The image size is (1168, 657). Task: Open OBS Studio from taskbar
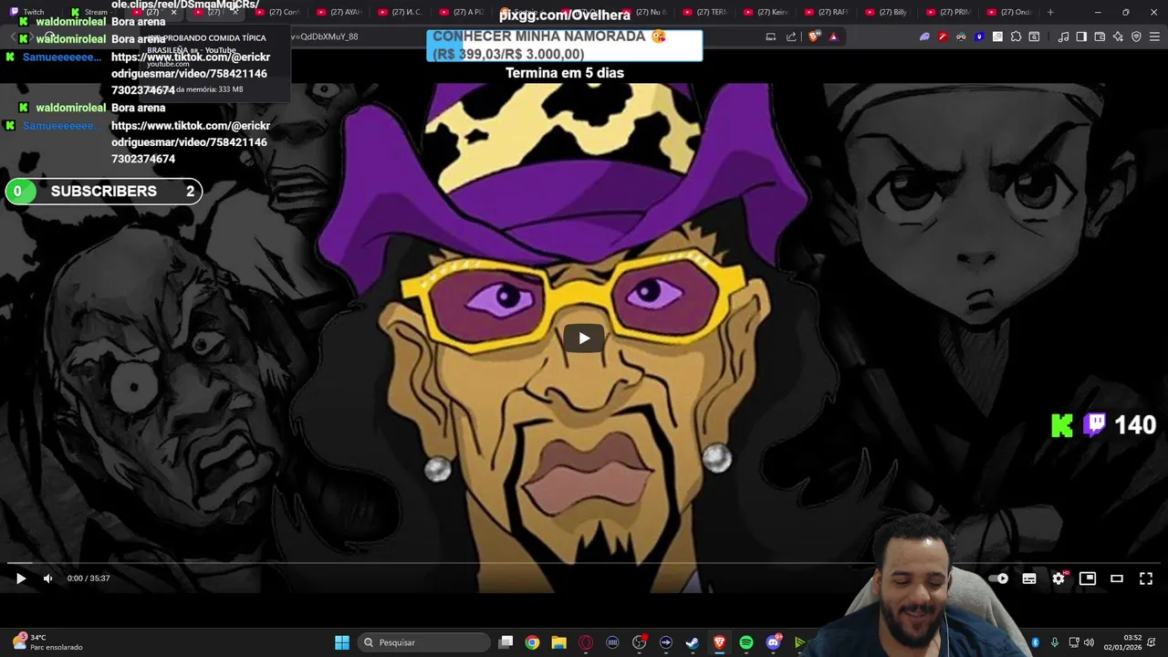click(639, 642)
